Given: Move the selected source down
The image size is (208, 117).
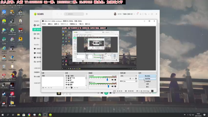Looking at the screenshot, I should (x=77, y=88).
